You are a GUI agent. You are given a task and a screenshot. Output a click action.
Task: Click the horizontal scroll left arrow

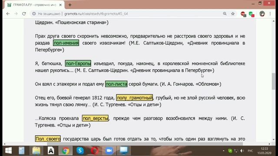coord(5,144)
